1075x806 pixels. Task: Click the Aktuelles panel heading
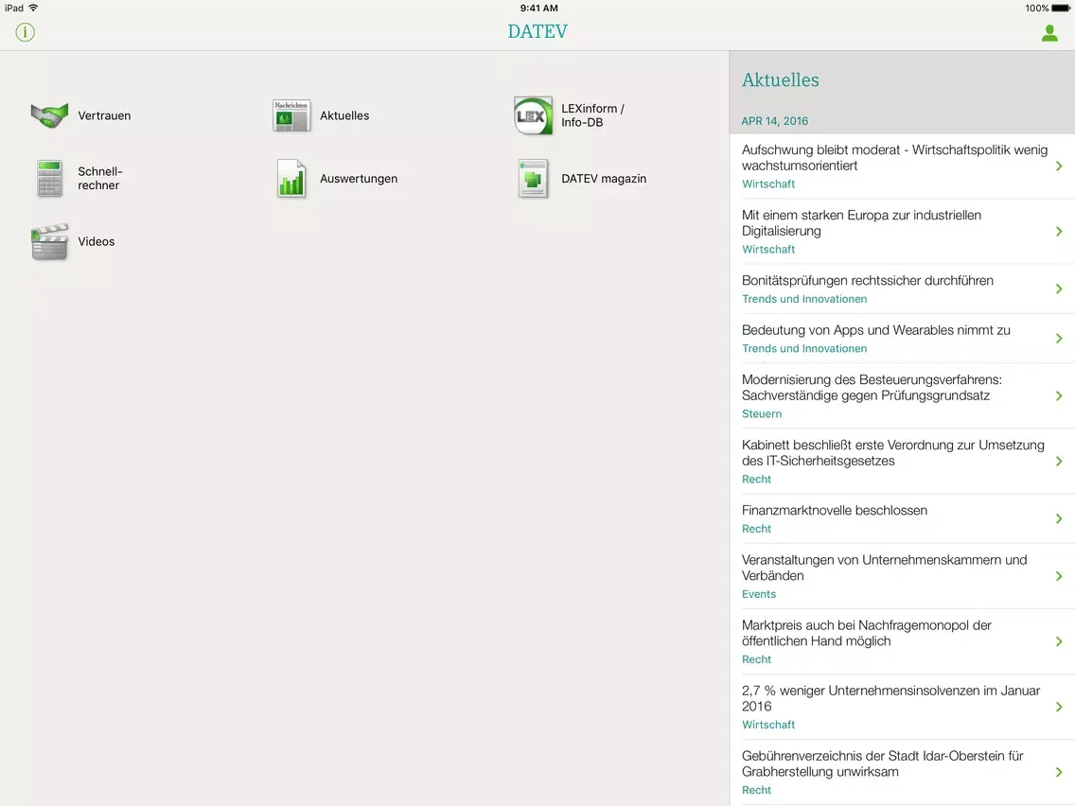click(x=780, y=79)
